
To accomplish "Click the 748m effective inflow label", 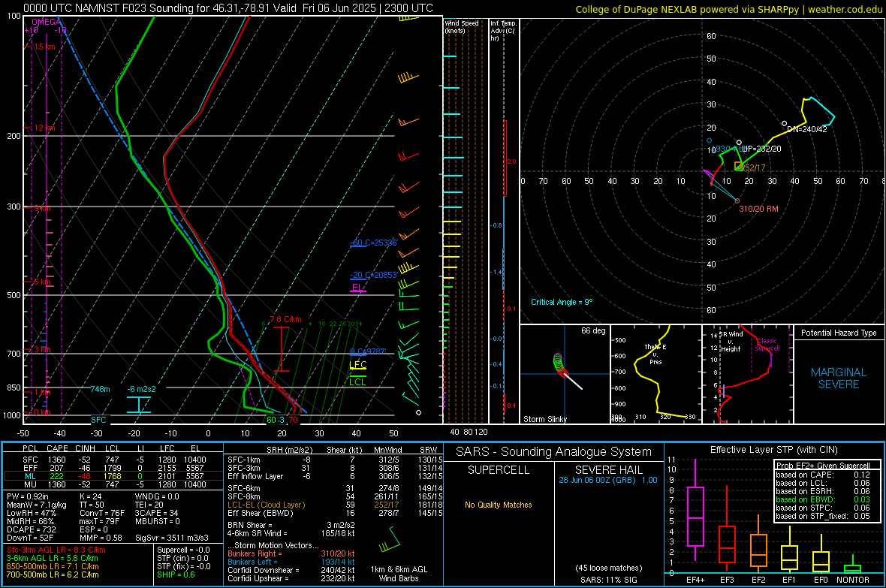I will 101,390.
